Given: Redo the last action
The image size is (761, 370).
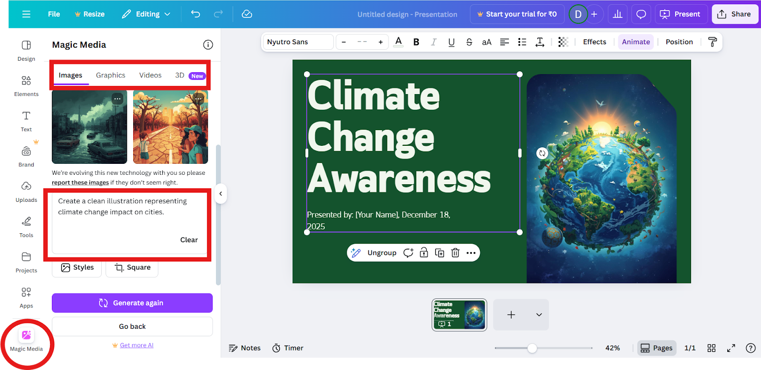Looking at the screenshot, I should coord(218,14).
